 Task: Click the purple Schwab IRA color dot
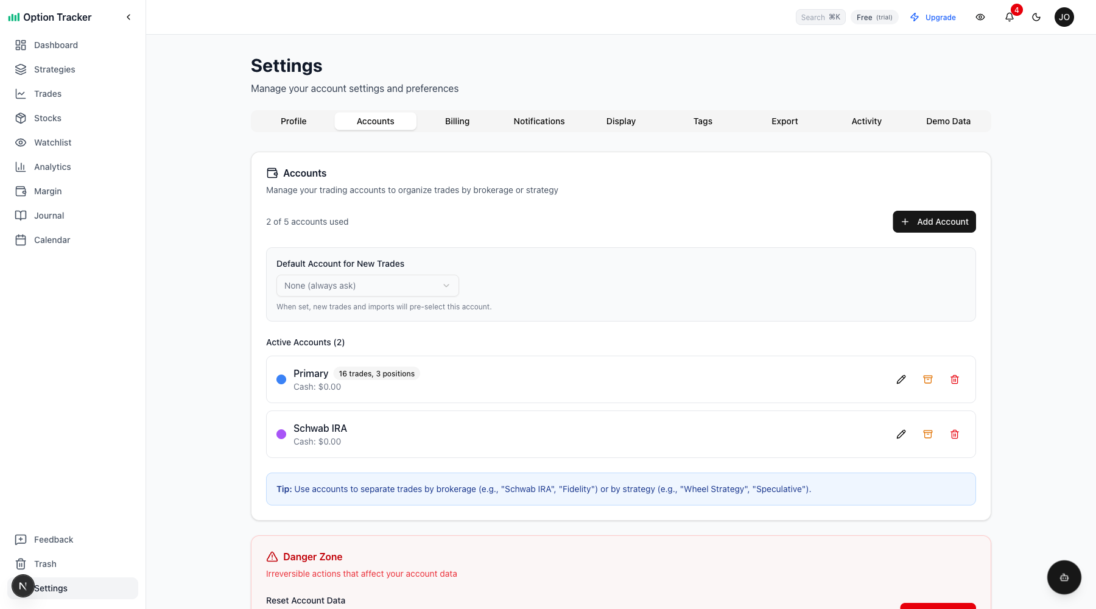pos(281,434)
